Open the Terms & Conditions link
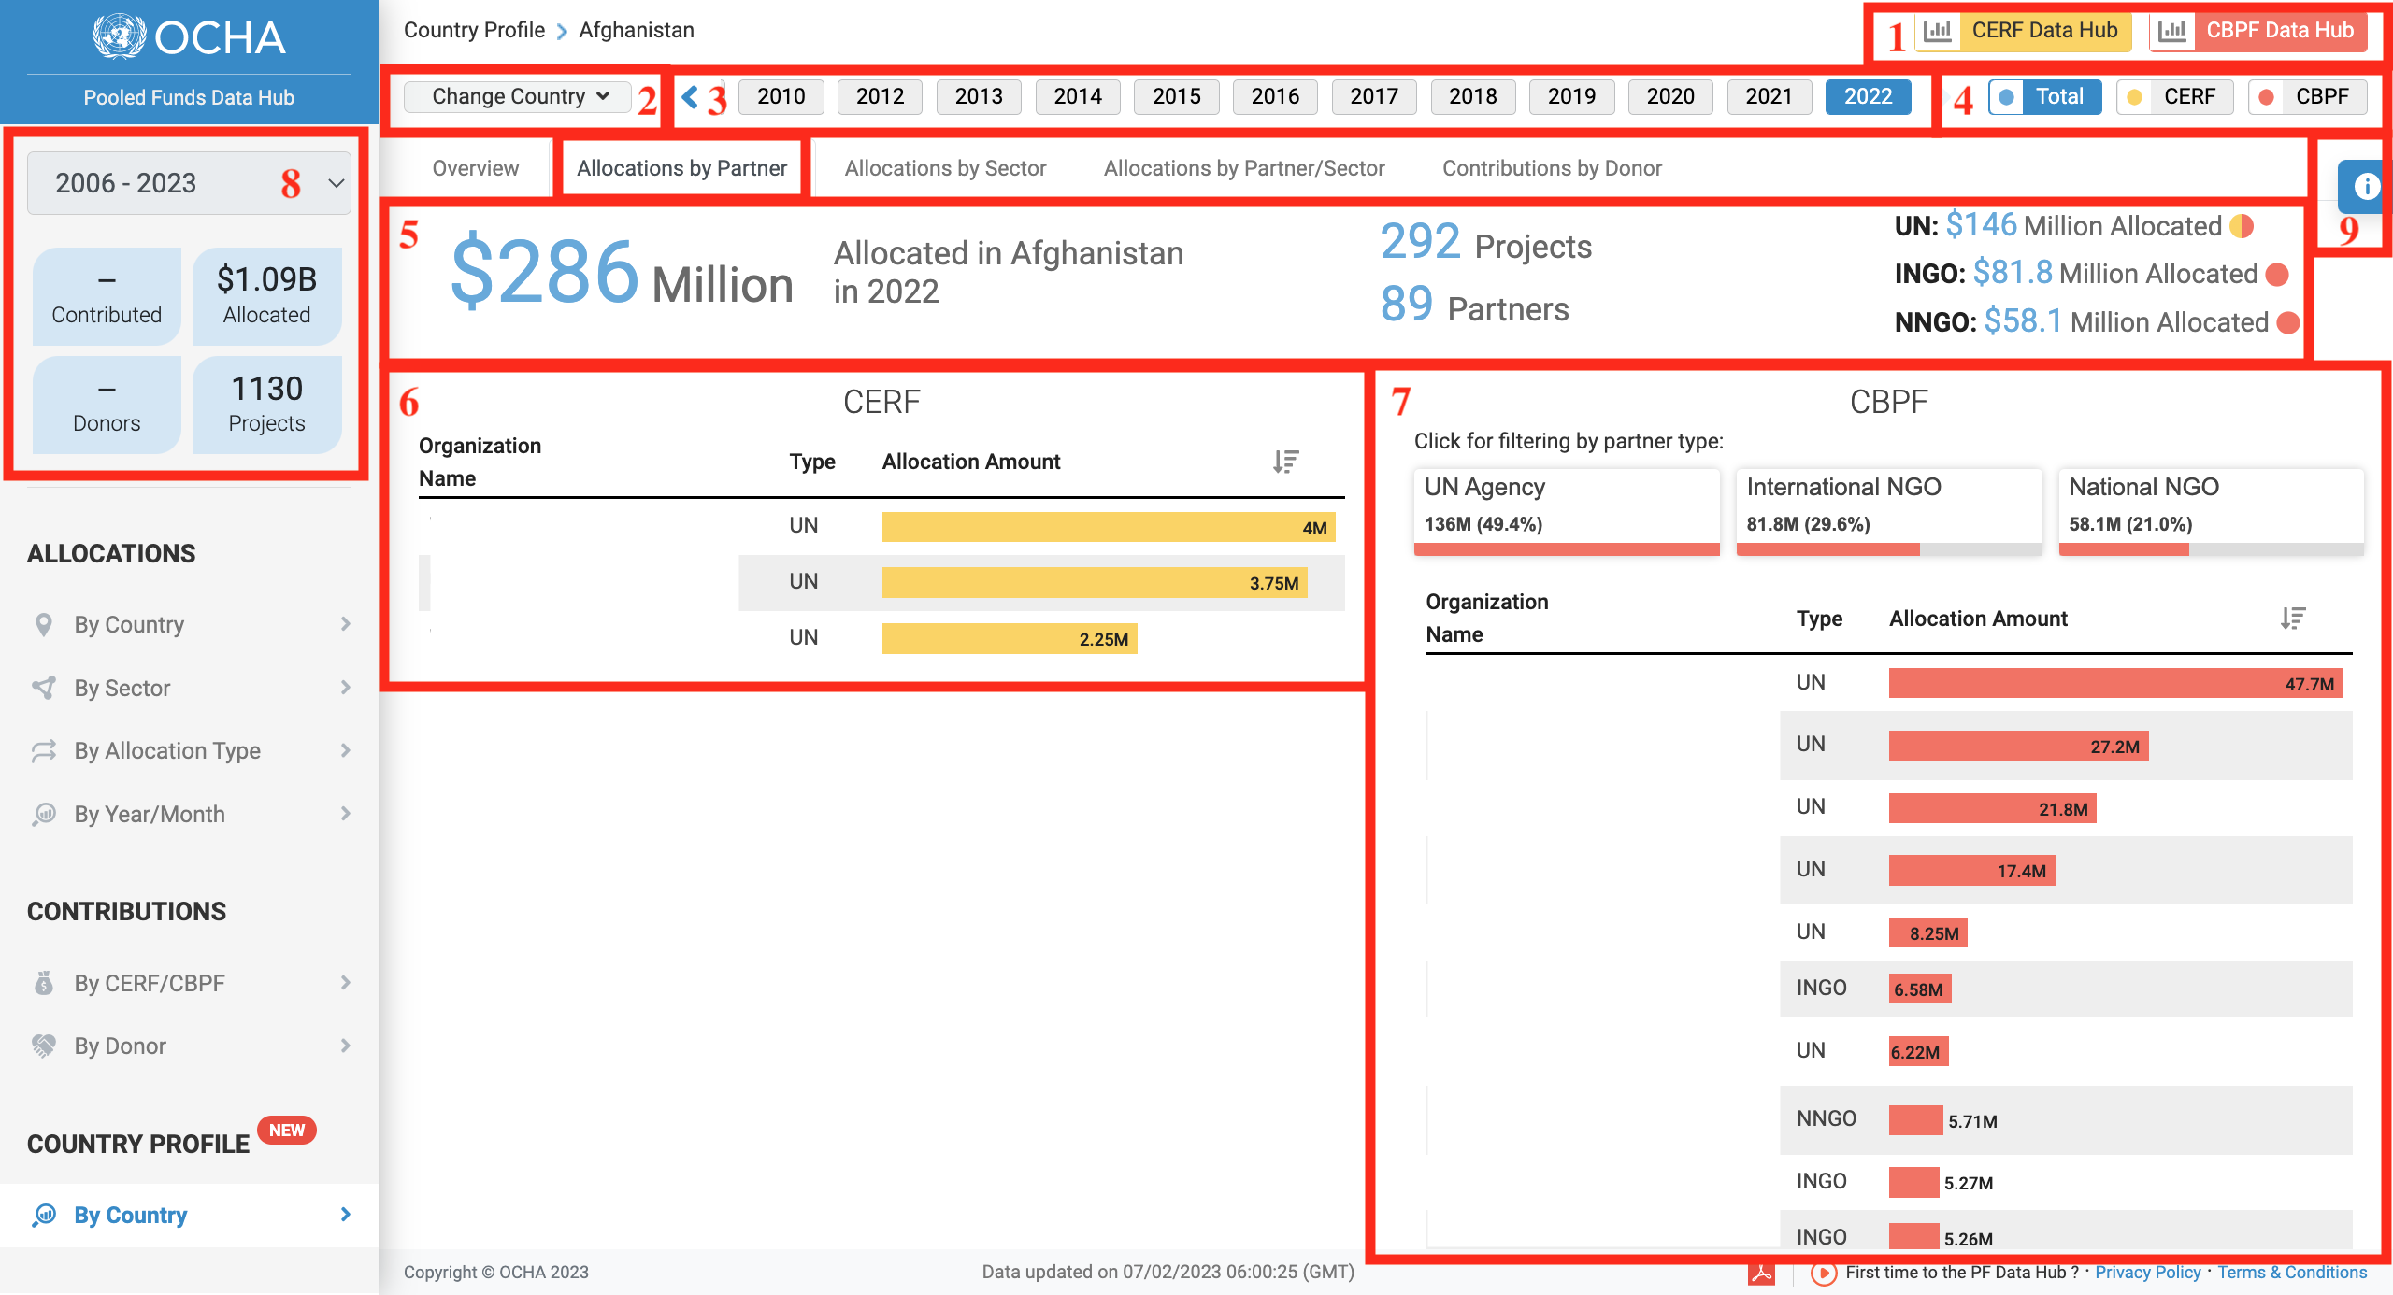The height and width of the screenshot is (1295, 2393). point(2292,1273)
